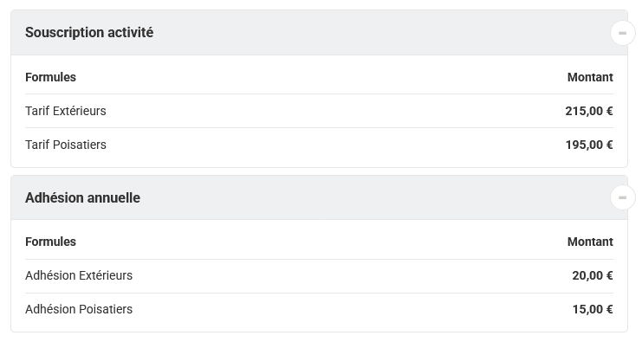The width and height of the screenshot is (642, 342).
Task: Click the 195,00 € amount
Action: click(x=589, y=145)
